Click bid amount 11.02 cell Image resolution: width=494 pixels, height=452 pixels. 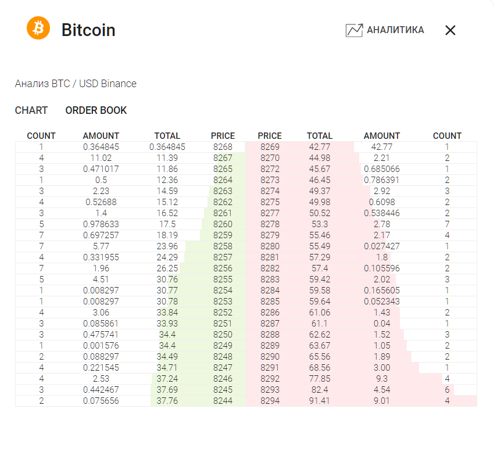[101, 158]
